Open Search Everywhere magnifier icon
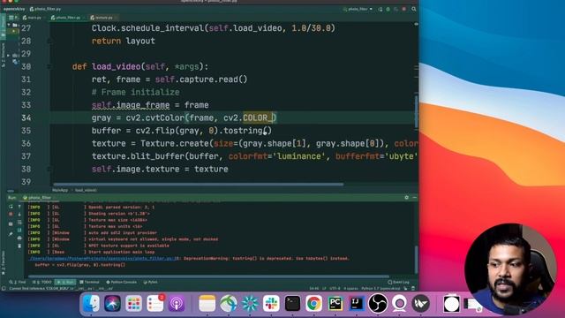 (x=414, y=9)
